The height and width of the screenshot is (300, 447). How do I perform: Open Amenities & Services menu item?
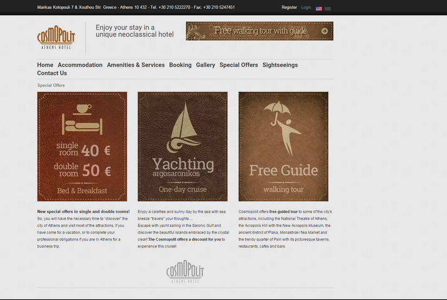coord(135,65)
